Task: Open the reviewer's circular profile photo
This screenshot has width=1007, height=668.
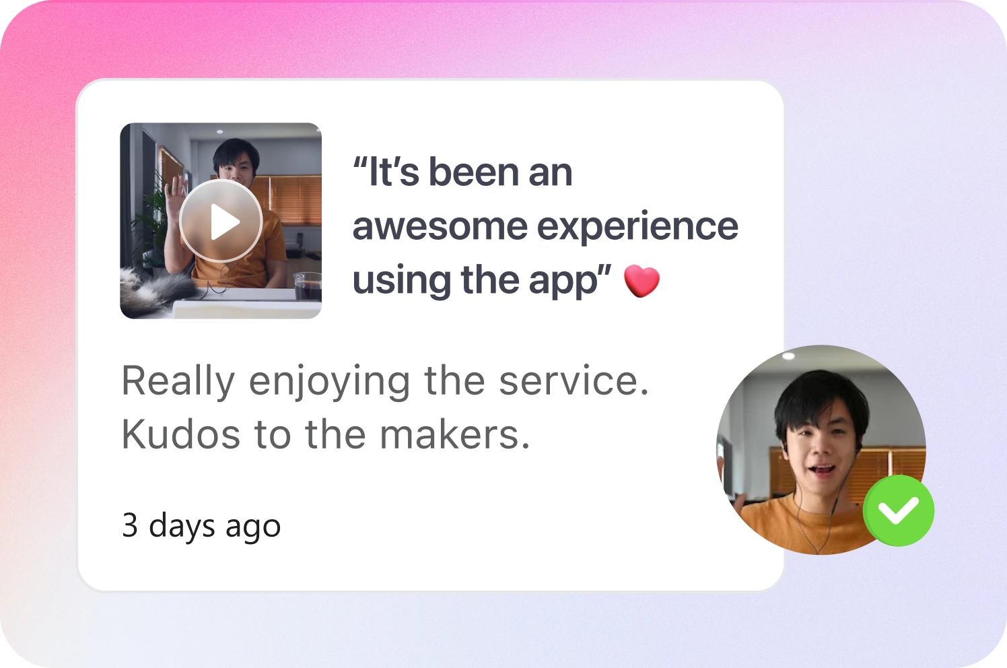Action: 821,450
